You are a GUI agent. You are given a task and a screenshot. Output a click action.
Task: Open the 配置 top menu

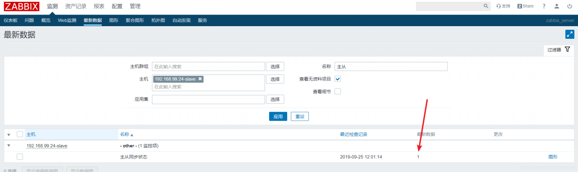point(117,6)
